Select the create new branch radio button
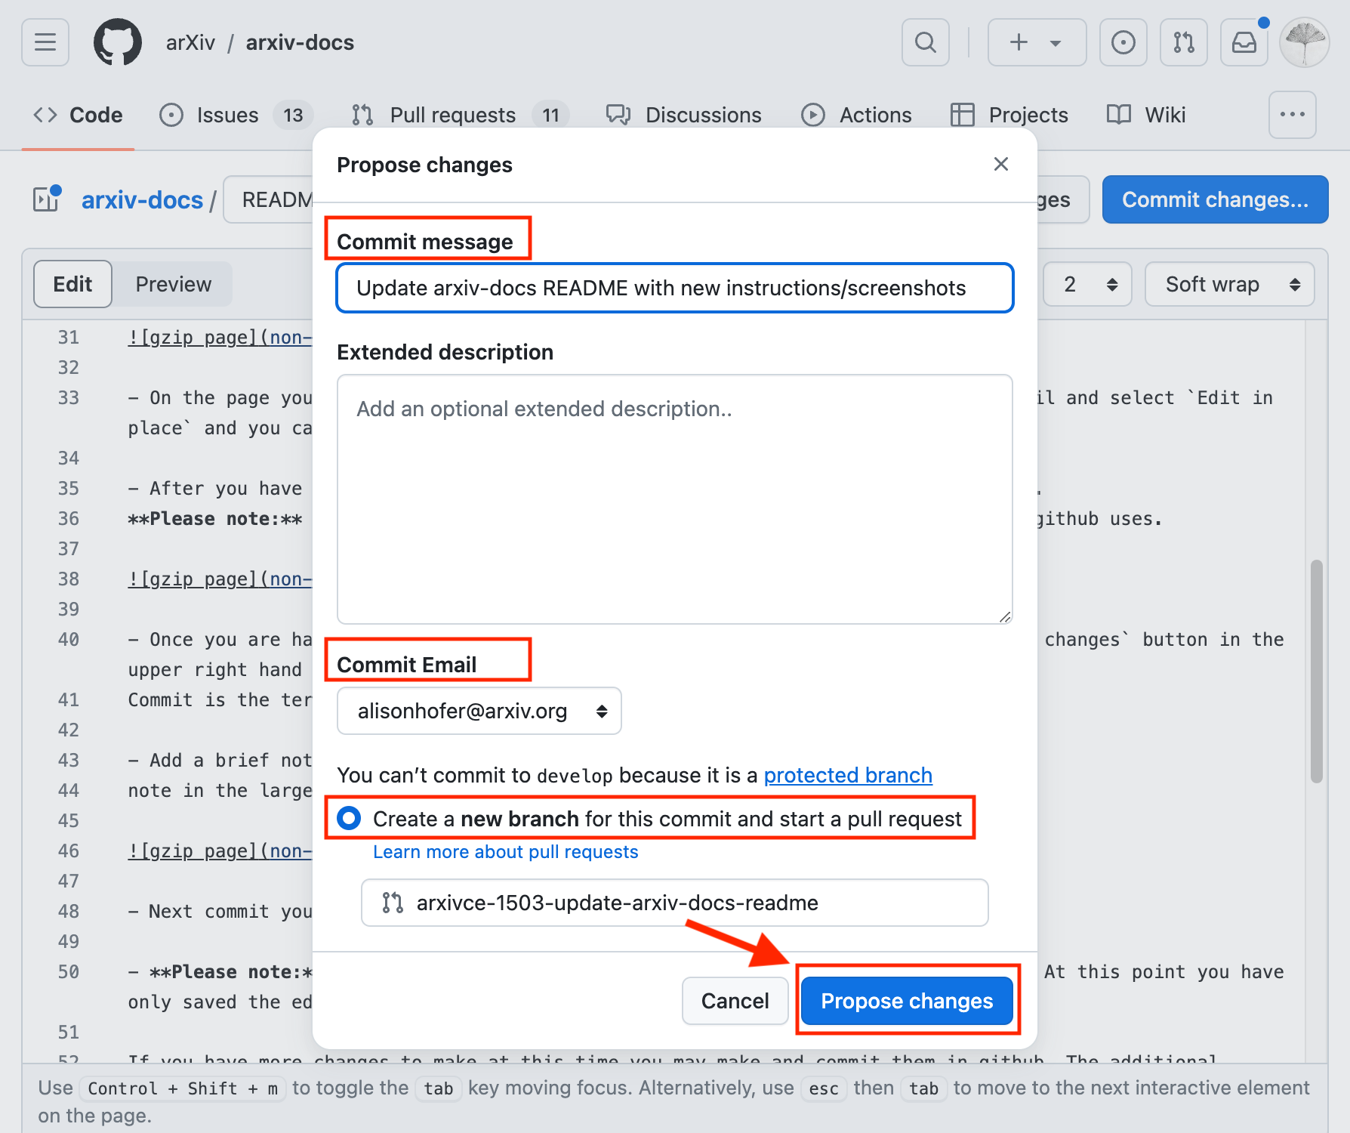 tap(349, 818)
